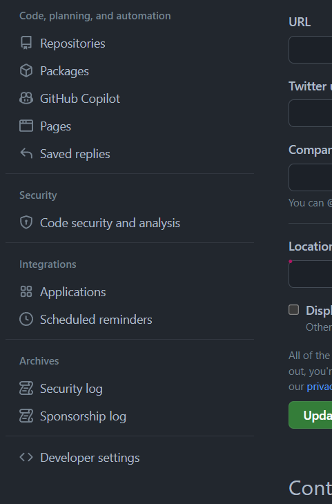The height and width of the screenshot is (504, 332).
Task: Click the Developer settings code brackets icon
Action: pyautogui.click(x=26, y=457)
